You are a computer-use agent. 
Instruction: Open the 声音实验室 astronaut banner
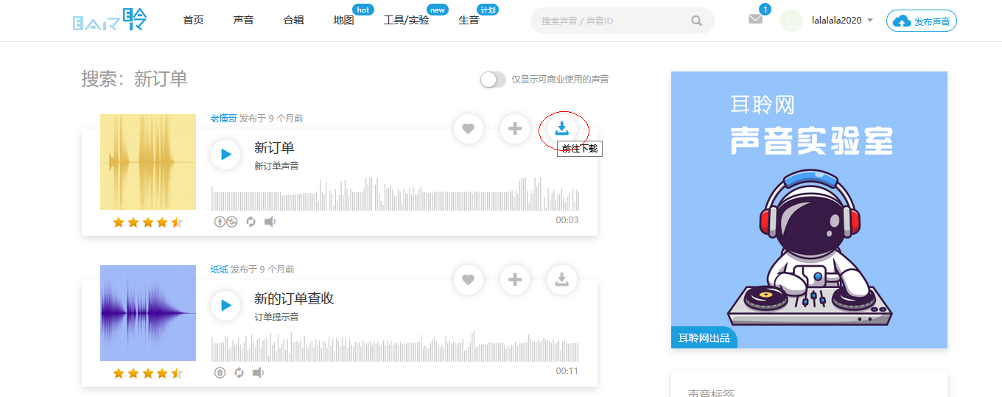coord(809,210)
